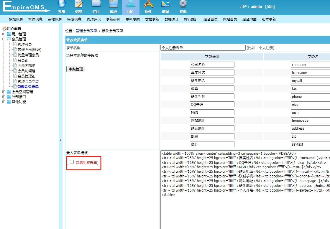Open the 栏目 (Column) icon

coord(96,6)
